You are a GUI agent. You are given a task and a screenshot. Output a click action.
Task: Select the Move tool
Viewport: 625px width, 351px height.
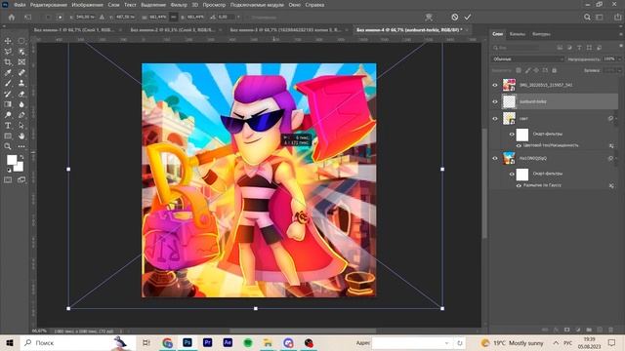(8, 41)
